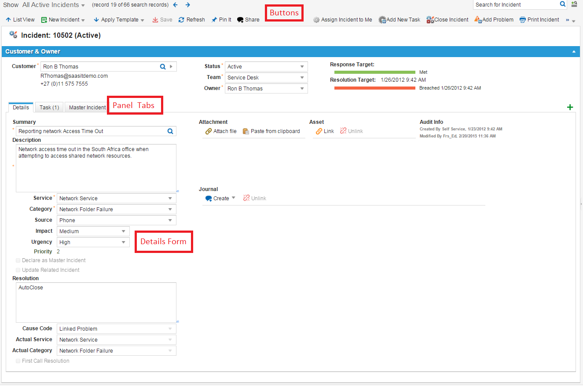Screen dimensions: 583x386
Task: Click the Attach file paperclip icon
Action: point(209,131)
